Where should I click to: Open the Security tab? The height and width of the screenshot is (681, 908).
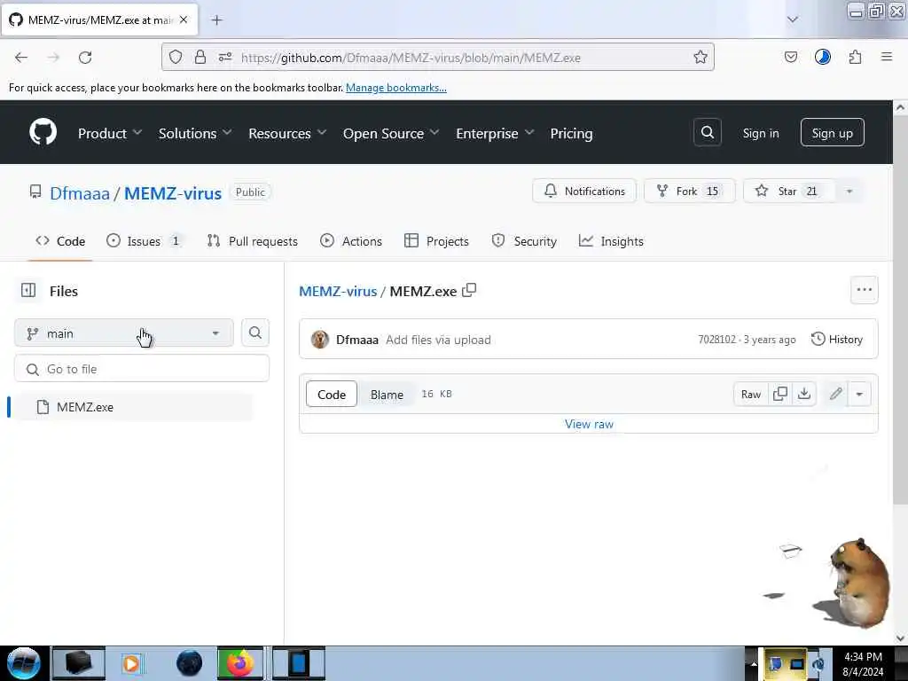pos(524,241)
